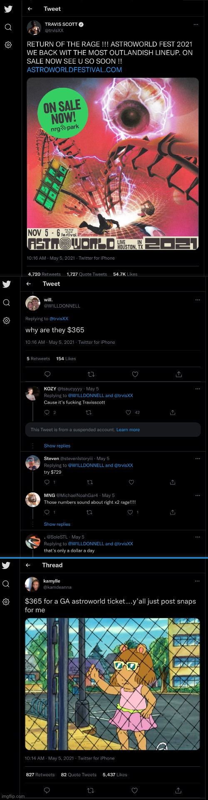208x800 pixels.
Task: Like kamylle's tweet with heart icon
Action: click(135, 790)
